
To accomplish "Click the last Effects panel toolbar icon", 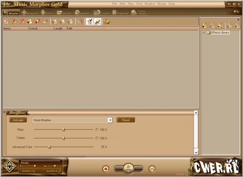I will pos(237,26).
